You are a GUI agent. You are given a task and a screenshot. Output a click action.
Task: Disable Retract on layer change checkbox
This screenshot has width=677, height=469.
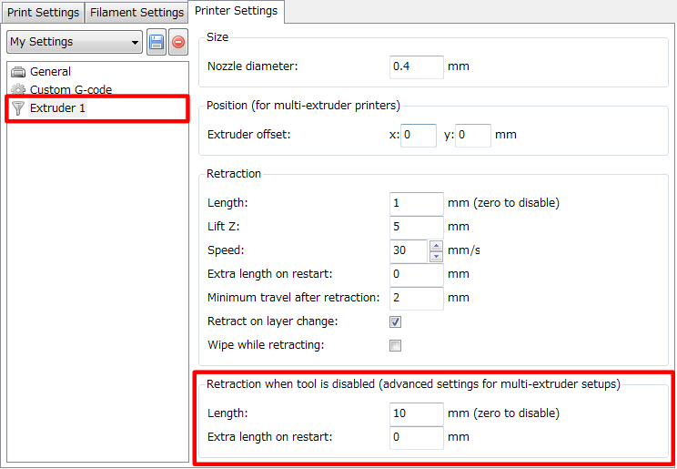pos(395,321)
